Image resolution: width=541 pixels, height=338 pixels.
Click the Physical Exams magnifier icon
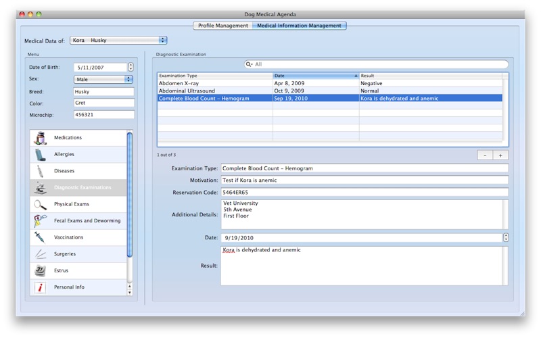(41, 205)
